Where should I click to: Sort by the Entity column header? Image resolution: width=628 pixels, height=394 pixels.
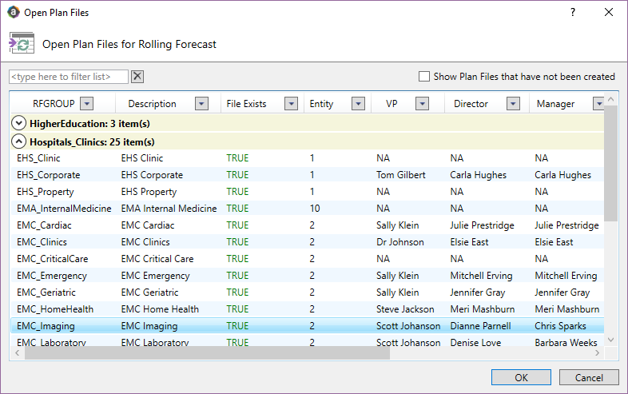click(321, 104)
